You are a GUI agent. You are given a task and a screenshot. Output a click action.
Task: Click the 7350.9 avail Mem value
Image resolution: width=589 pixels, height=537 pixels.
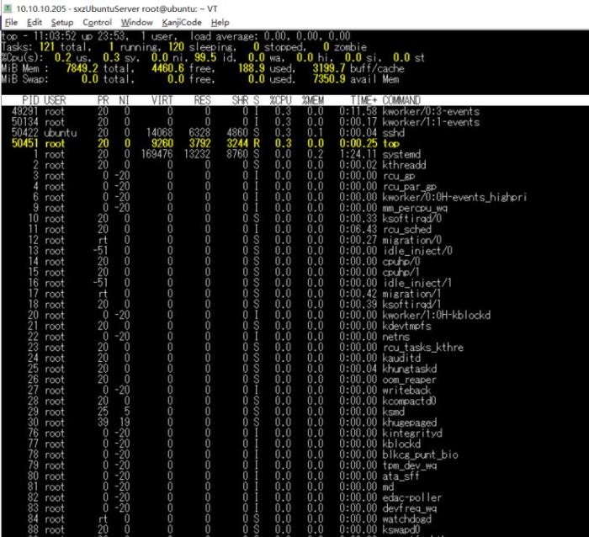point(329,79)
